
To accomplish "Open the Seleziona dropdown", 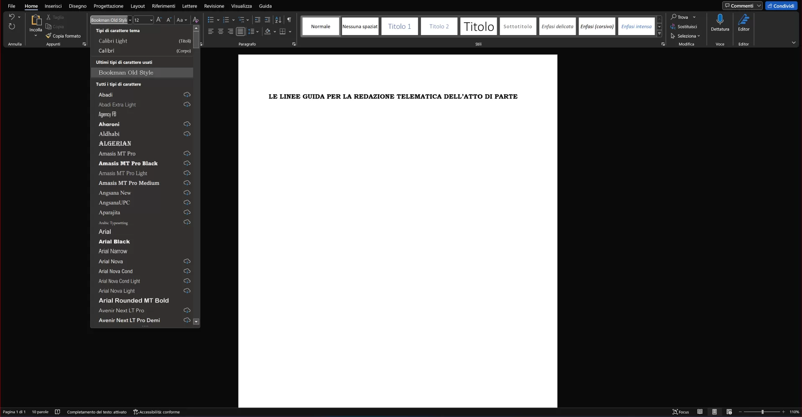I will [685, 36].
